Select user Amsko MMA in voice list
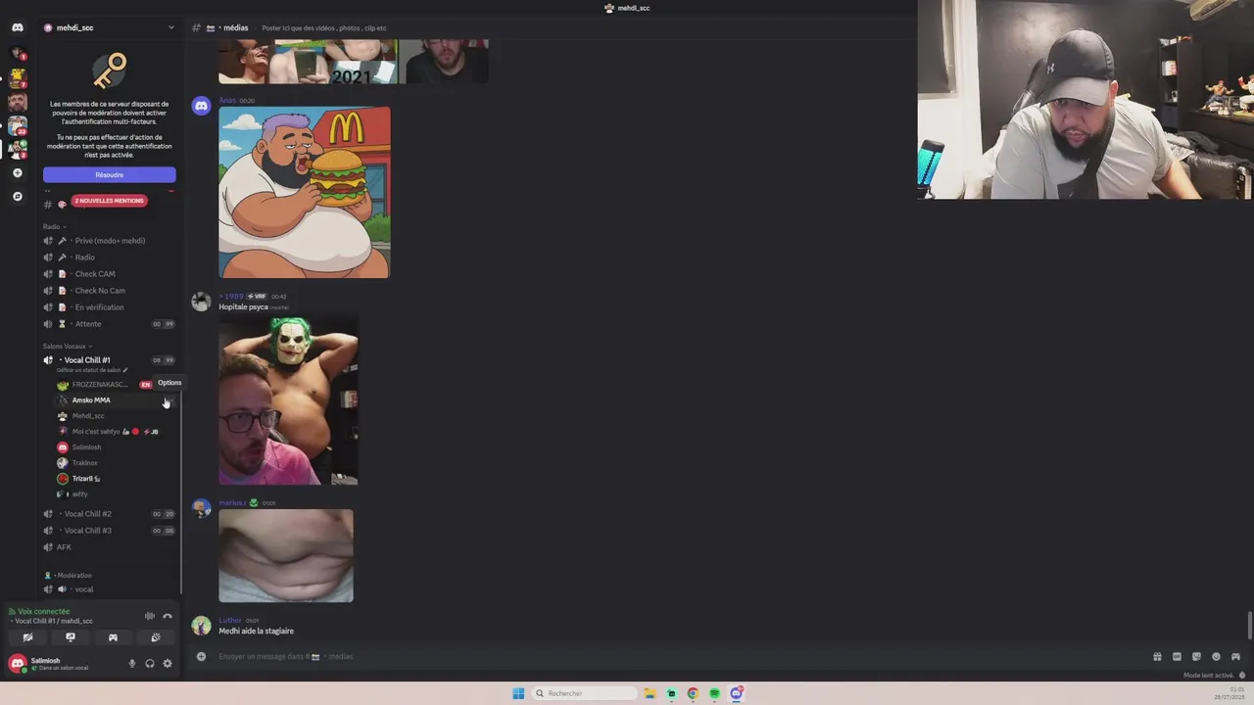Screen dimensions: 1254x705 [91, 400]
